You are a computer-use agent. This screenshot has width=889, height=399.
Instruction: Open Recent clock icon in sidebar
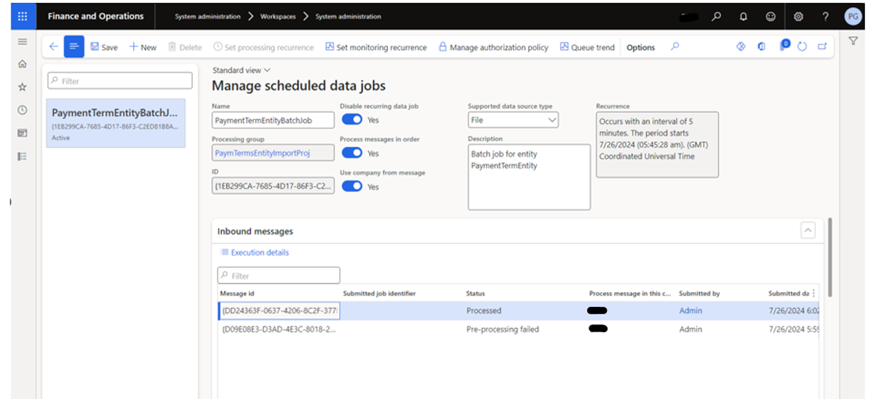tap(23, 110)
